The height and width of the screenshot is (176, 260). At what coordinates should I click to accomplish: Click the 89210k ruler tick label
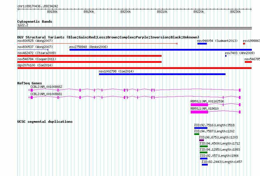point(162,12)
